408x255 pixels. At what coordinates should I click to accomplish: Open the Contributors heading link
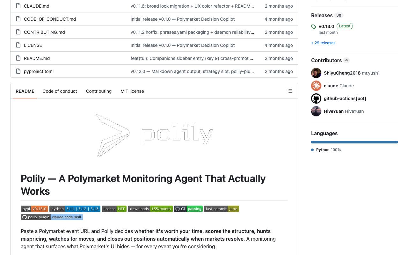point(326,60)
